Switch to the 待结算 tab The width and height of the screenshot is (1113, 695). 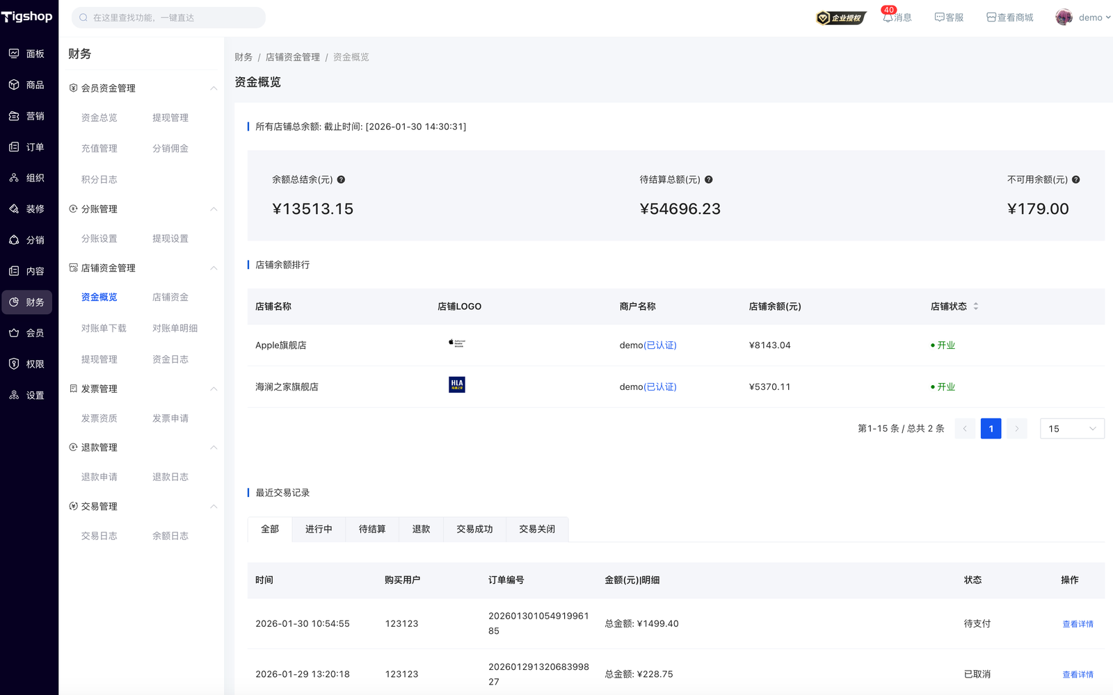(372, 529)
